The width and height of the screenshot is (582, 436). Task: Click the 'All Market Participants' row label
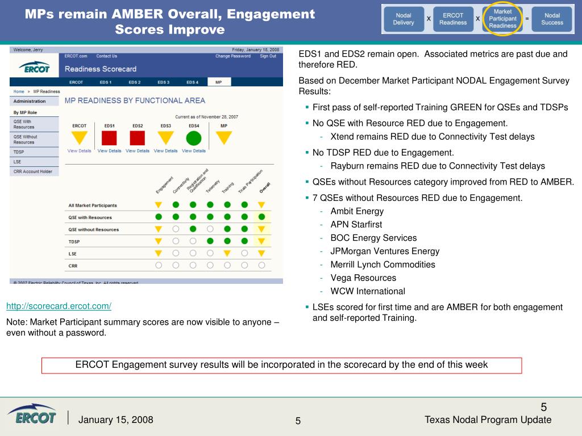pyautogui.click(x=93, y=206)
